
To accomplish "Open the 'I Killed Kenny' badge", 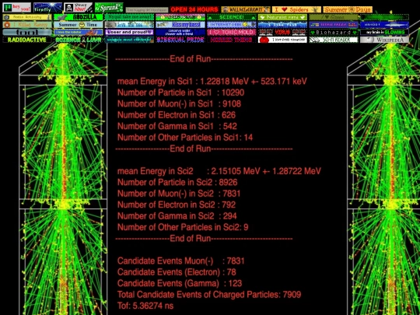I will tap(27, 25).
